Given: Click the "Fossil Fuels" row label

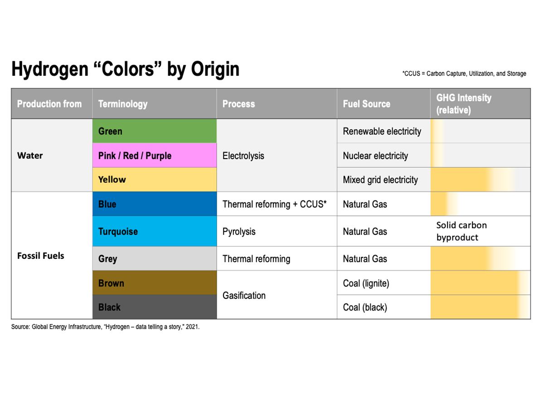Looking at the screenshot, I should pos(41,256).
